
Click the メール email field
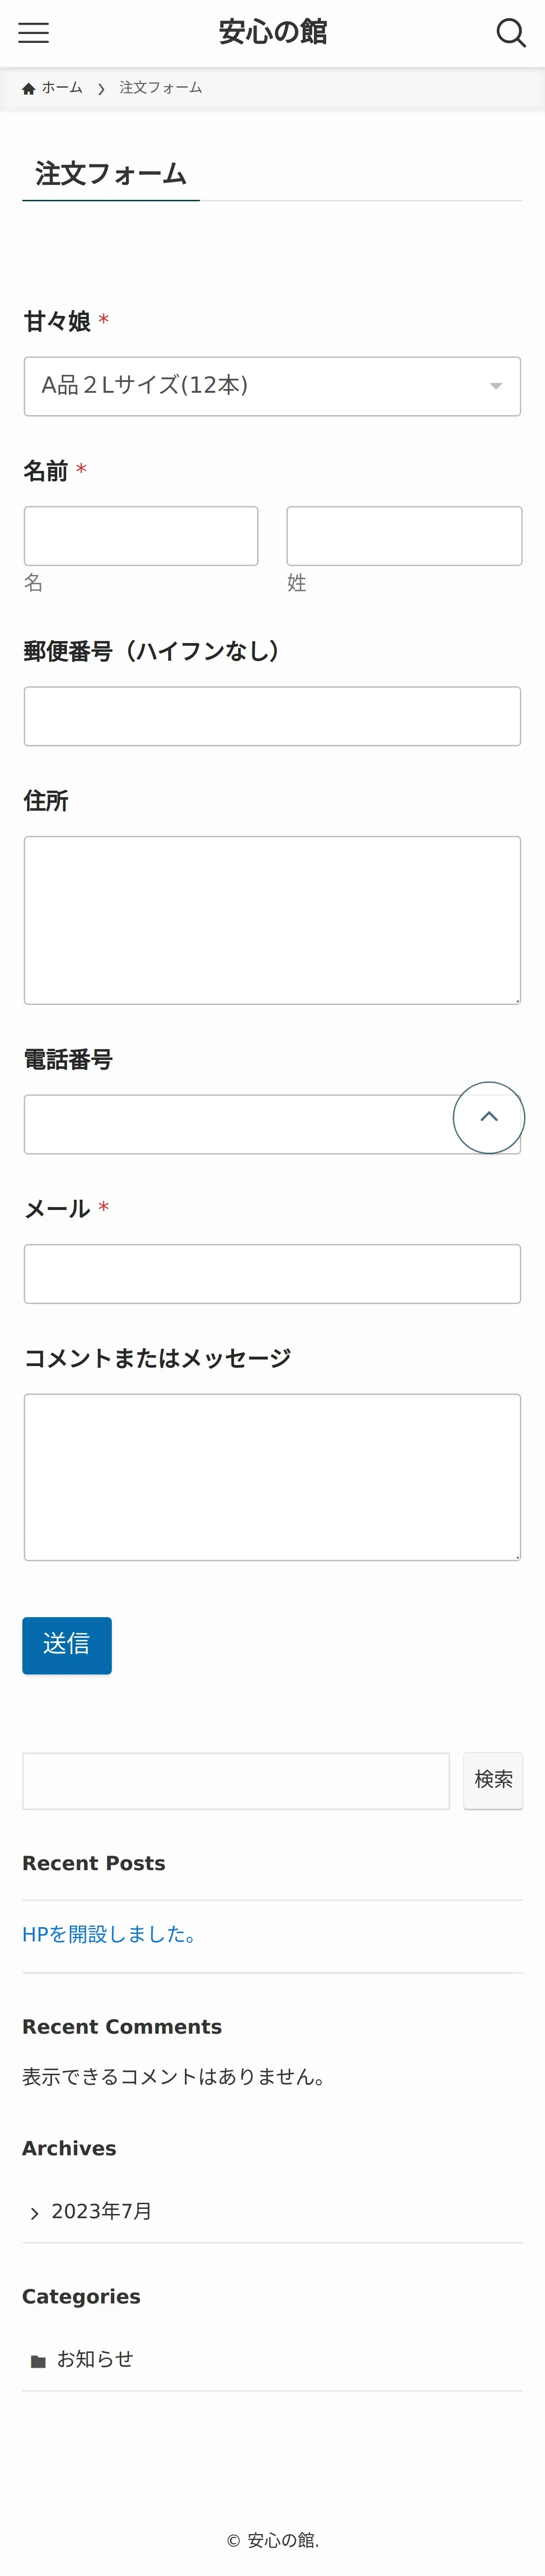point(272,1274)
